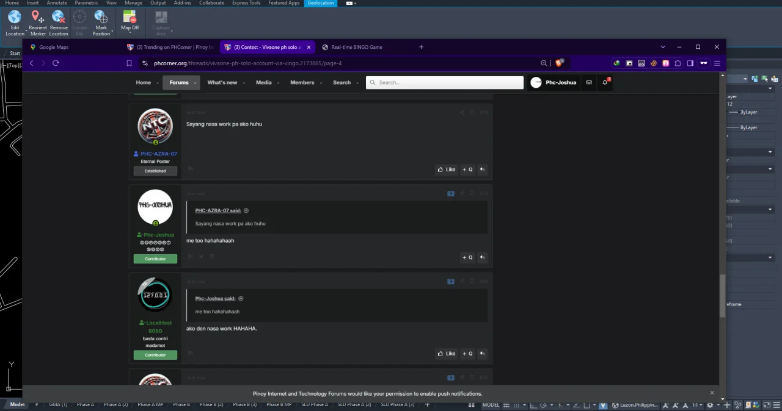Jump to quoted PHC-AZRA-07 post arrow
Viewport: 782px width, 411px height.
point(246,210)
